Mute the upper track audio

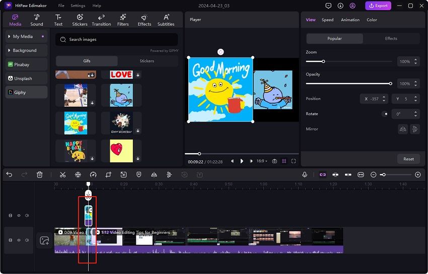(27, 215)
